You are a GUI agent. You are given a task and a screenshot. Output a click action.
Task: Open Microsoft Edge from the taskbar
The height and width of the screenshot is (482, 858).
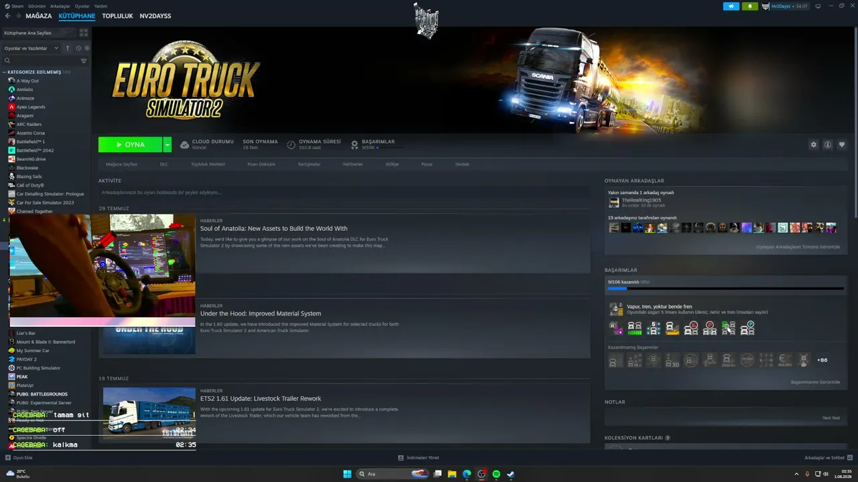tap(467, 474)
